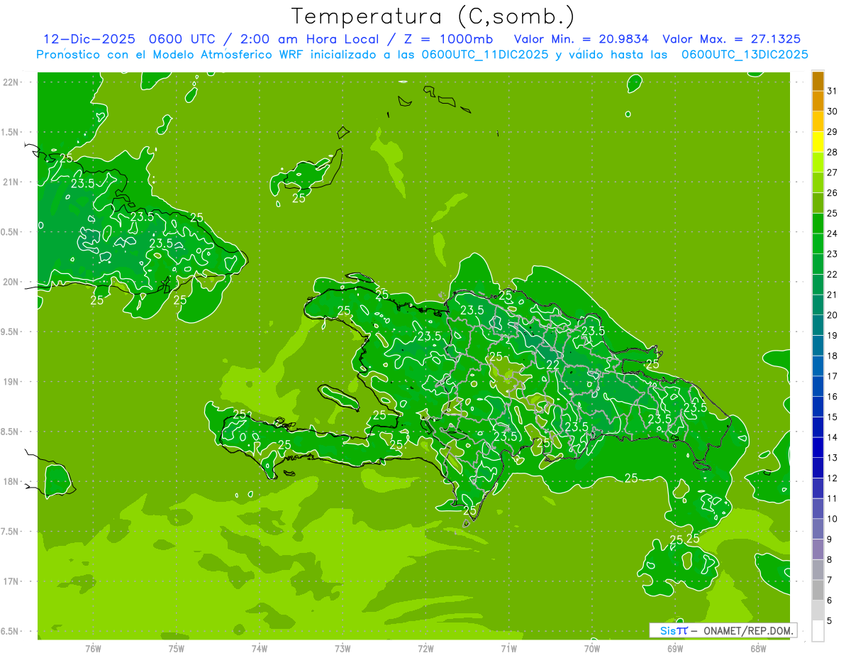Viewport: 851px width, 658px height.
Task: Click the purple swatch between 8 and 9
Action: pyautogui.click(x=818, y=549)
